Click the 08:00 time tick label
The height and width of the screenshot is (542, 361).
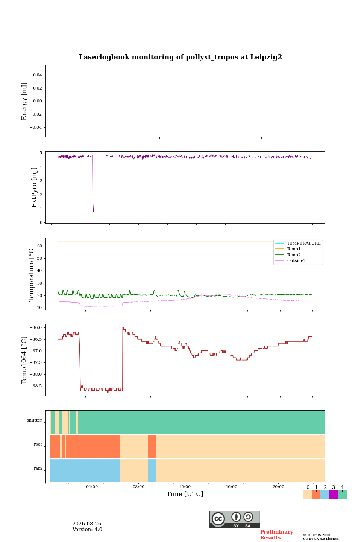point(138,487)
